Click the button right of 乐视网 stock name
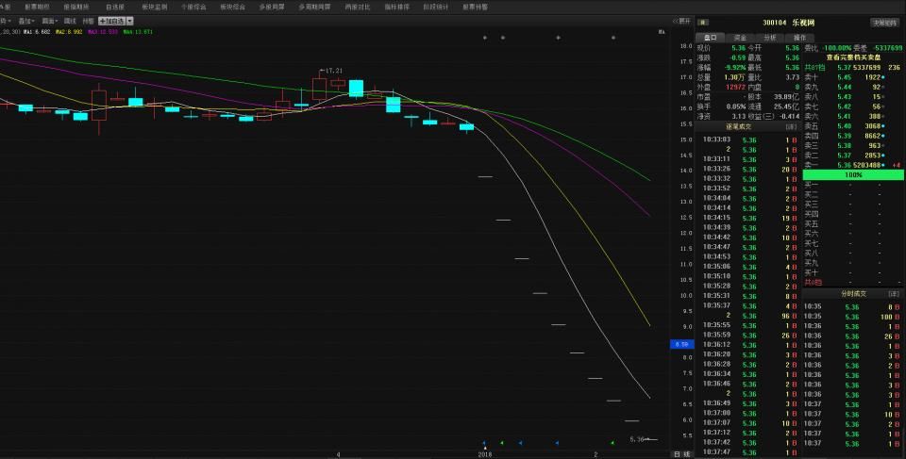This screenshot has height=459, width=906. [x=883, y=22]
